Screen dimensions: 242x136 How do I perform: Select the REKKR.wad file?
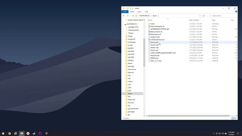154,58
